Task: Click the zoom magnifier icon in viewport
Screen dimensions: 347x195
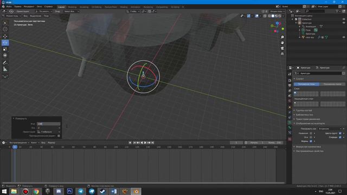Action: 282,37
